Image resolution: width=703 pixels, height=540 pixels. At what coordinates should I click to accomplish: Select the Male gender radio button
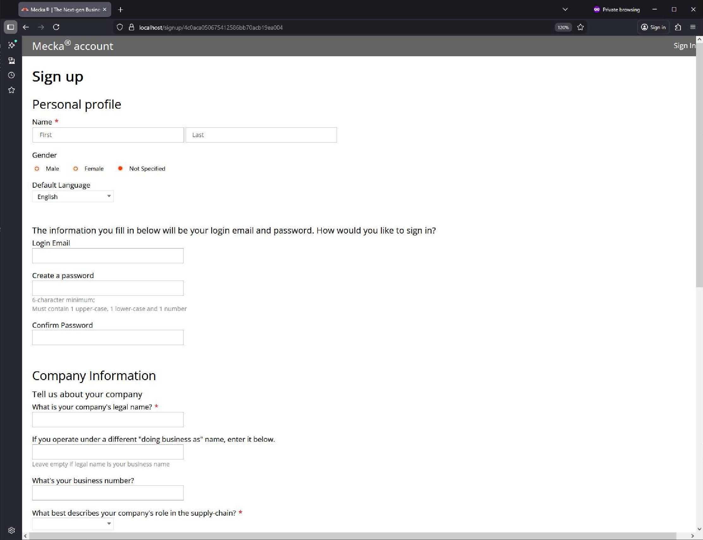click(x=37, y=169)
